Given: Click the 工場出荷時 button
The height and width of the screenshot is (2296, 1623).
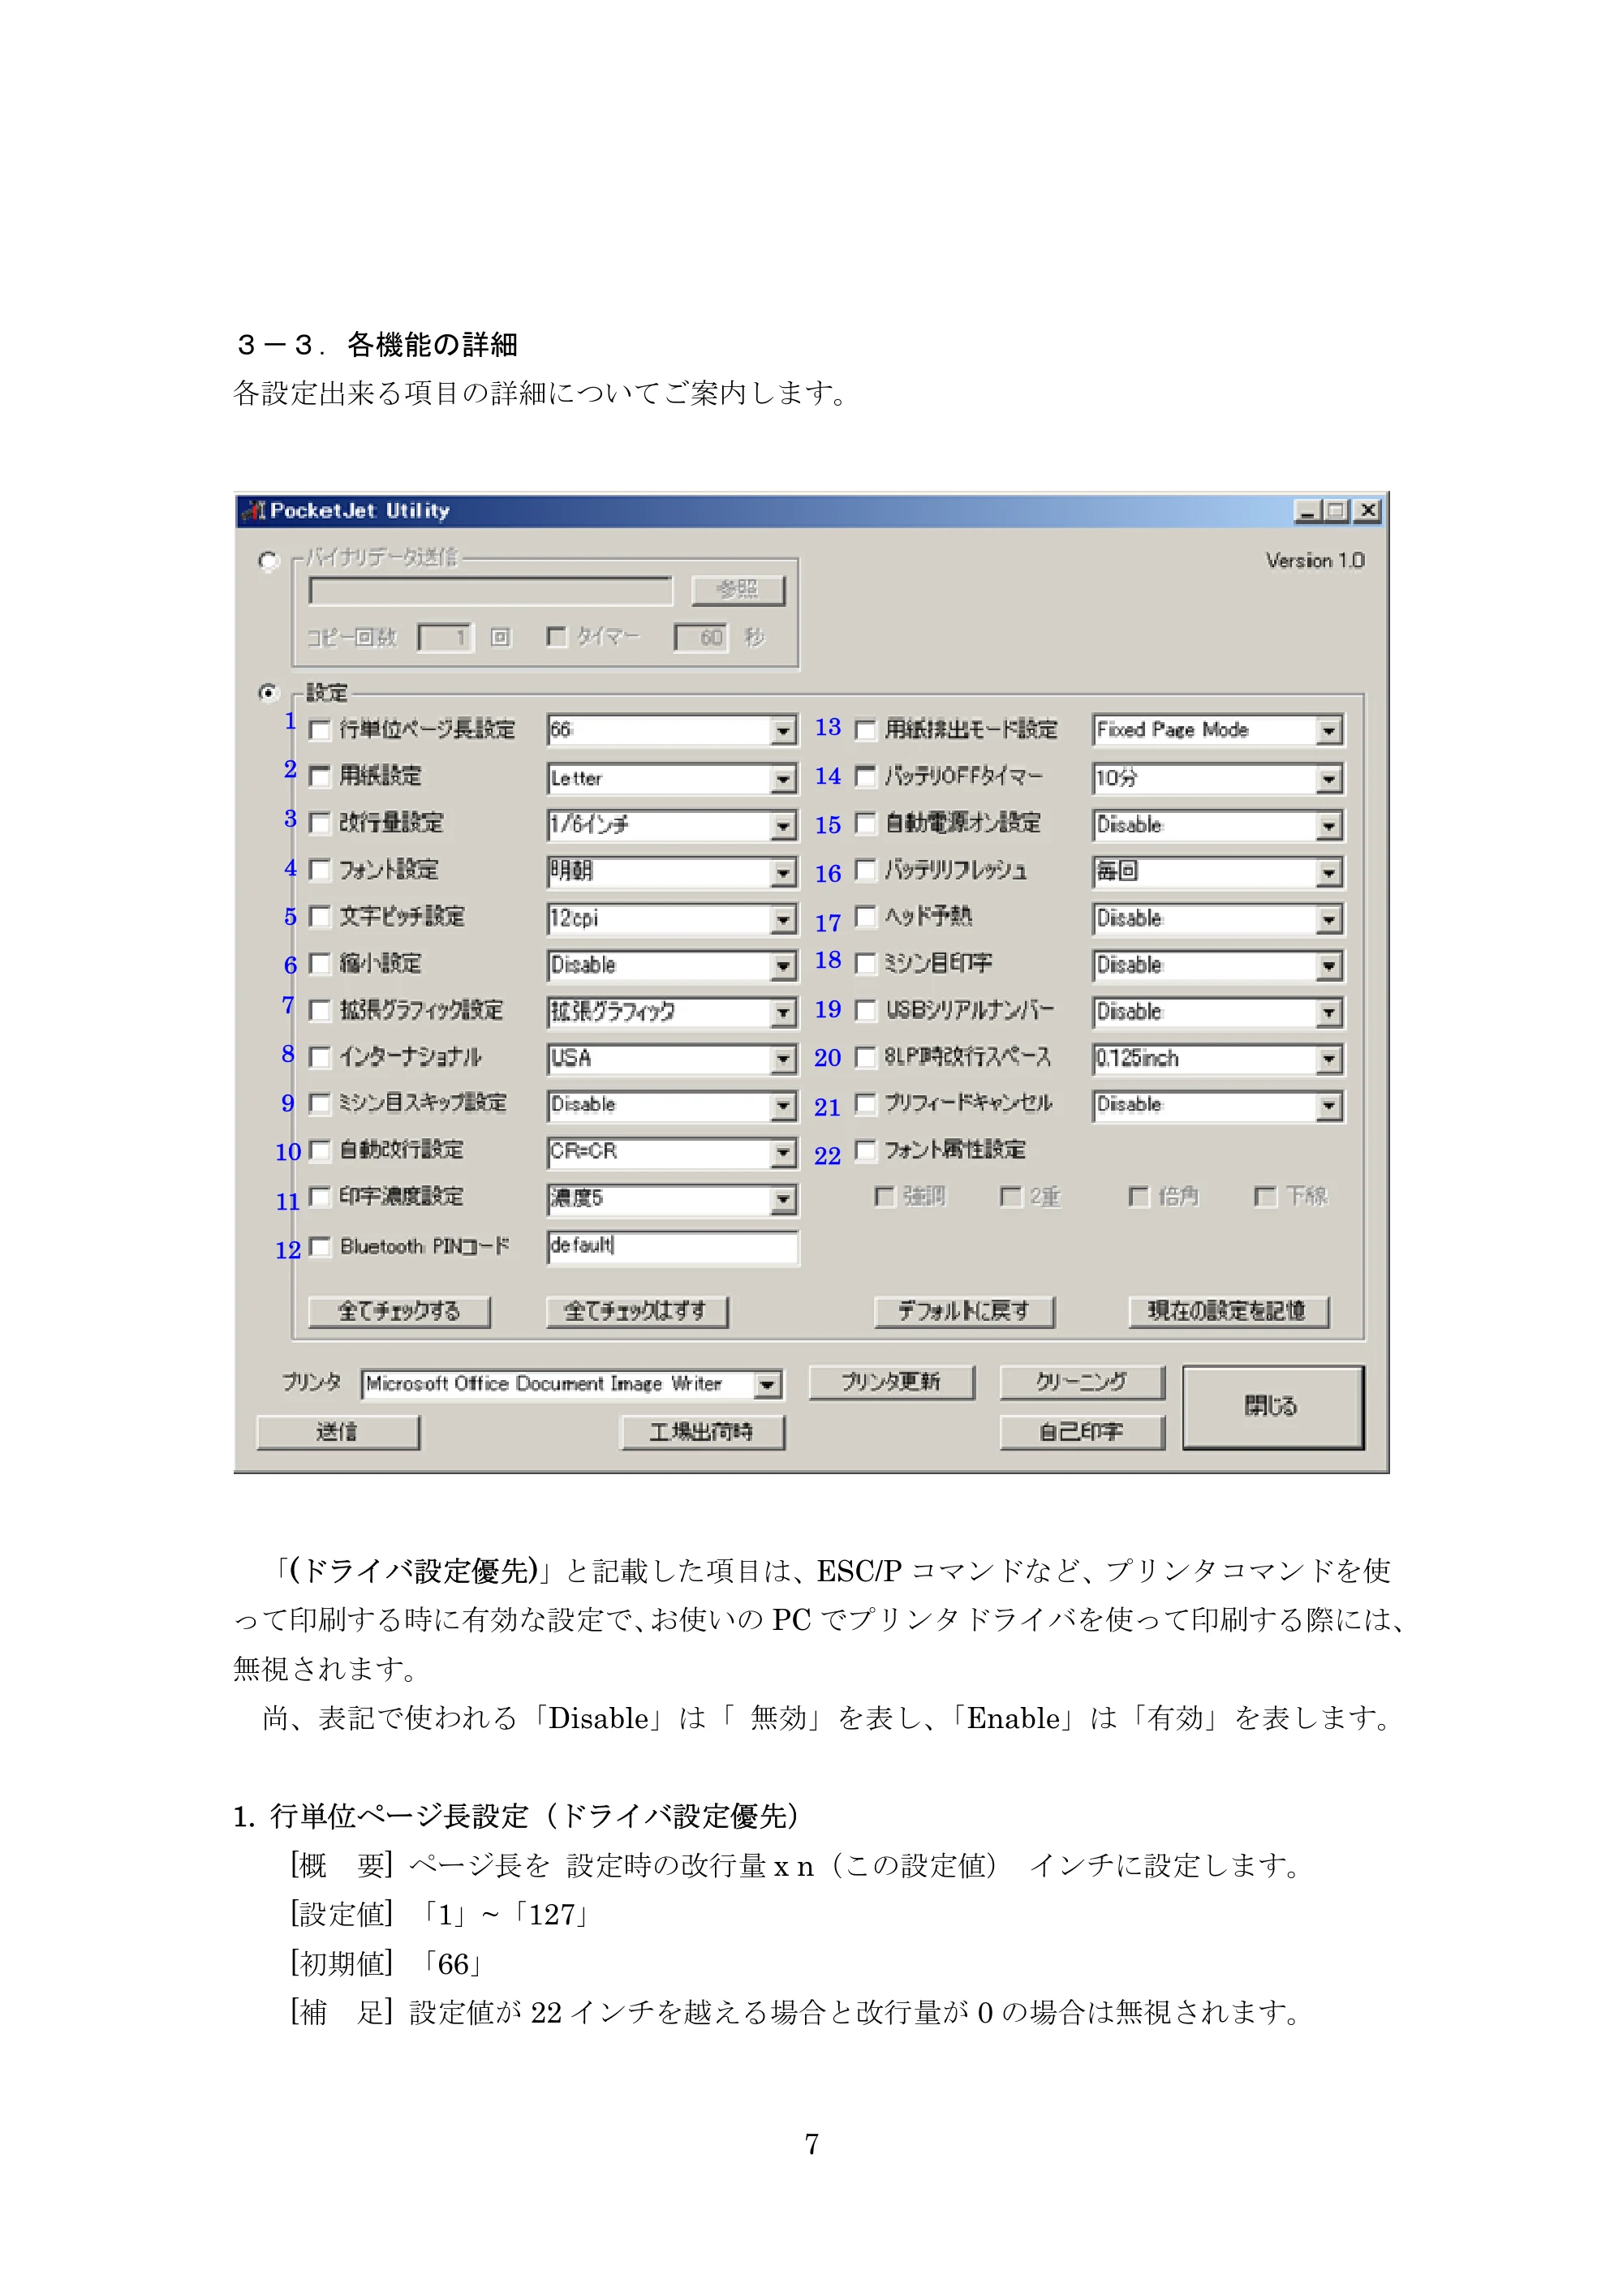Looking at the screenshot, I should coord(702,1432).
